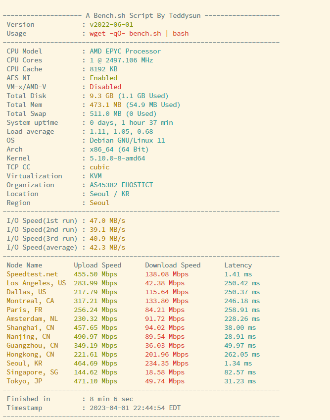Click the AS45382 EHOSTICT organization text
The height and width of the screenshot is (420, 330).
pyautogui.click(x=121, y=185)
